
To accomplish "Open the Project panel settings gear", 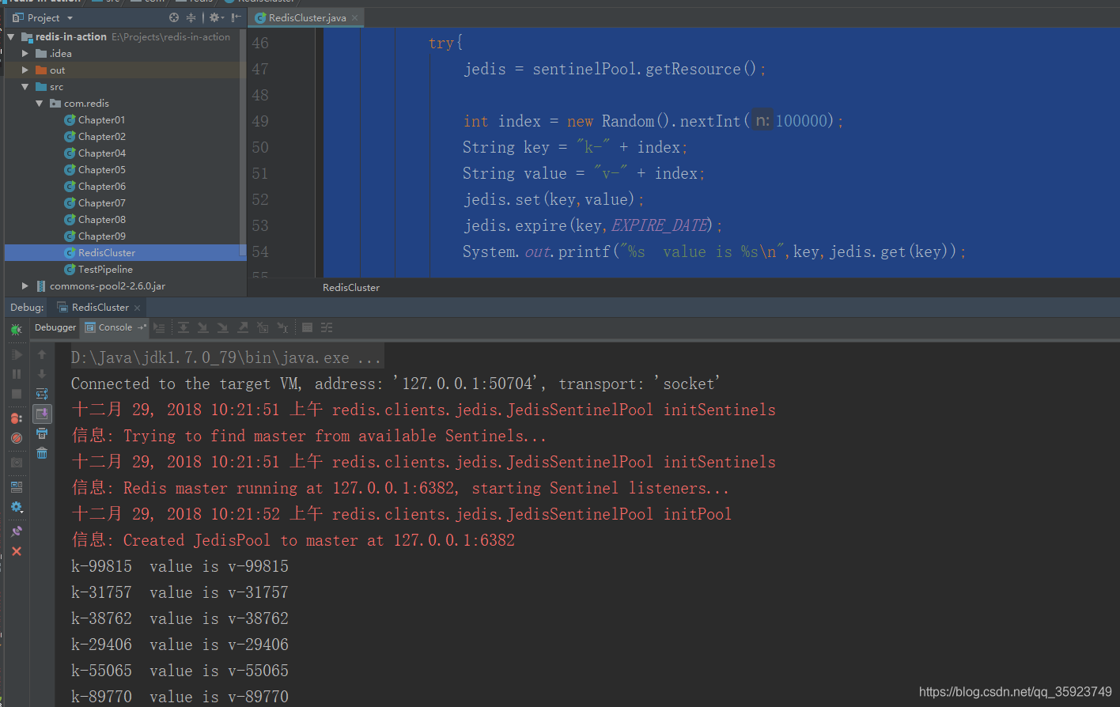I will coord(216,17).
